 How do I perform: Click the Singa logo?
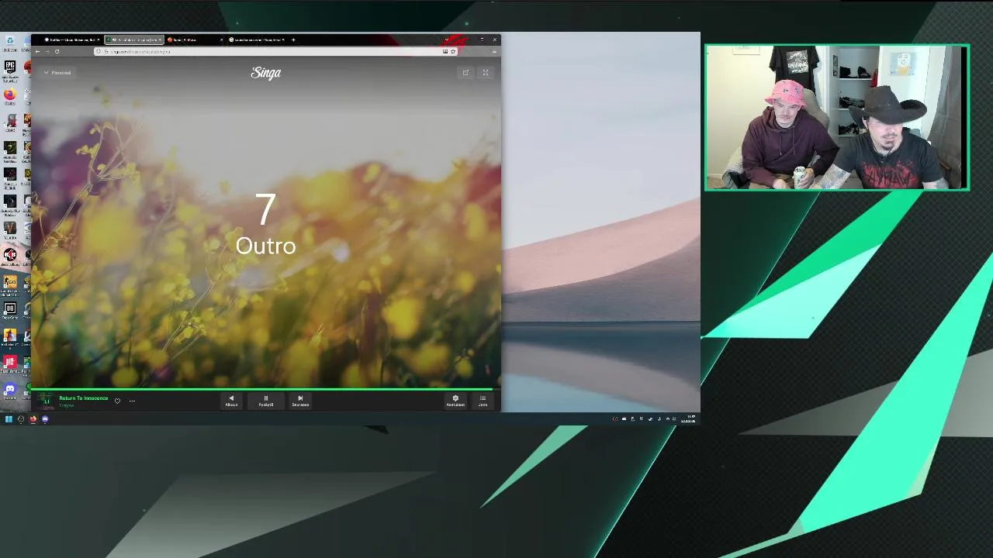click(x=265, y=73)
